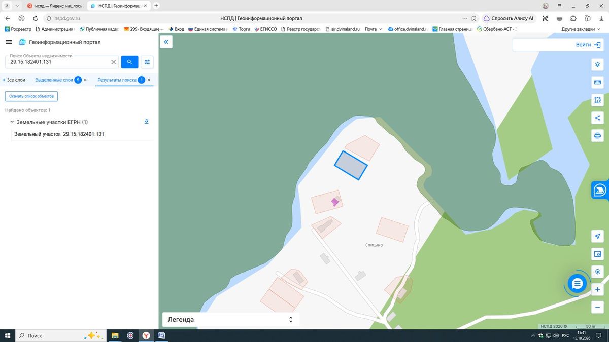Select result Земельный участок: 29:15:182401:131

coord(59,134)
